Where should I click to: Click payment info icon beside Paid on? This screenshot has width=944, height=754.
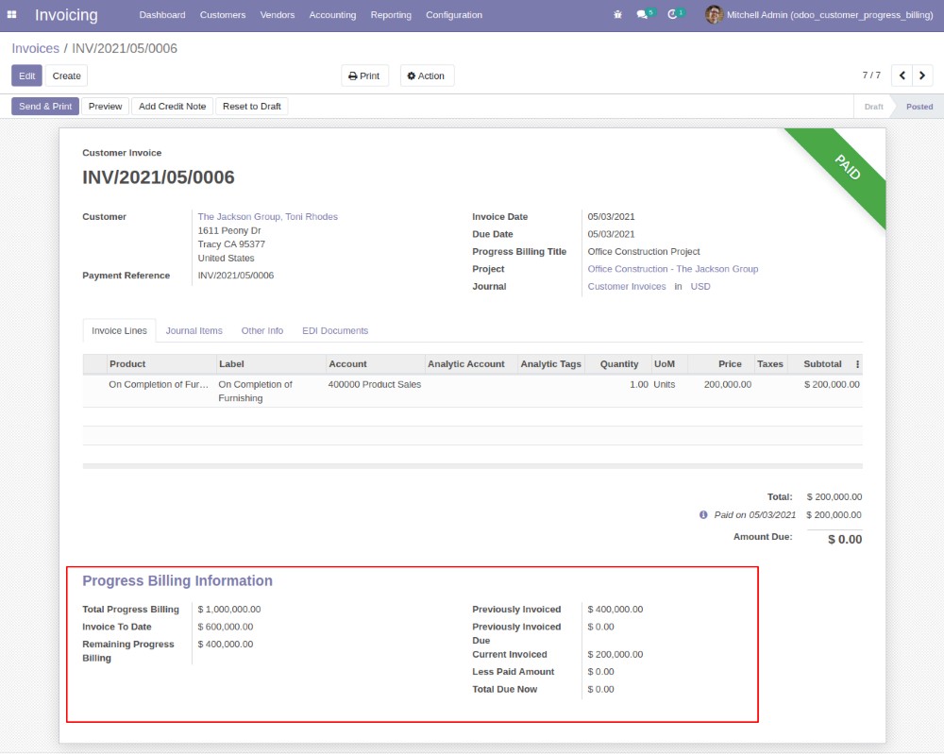pyautogui.click(x=703, y=515)
